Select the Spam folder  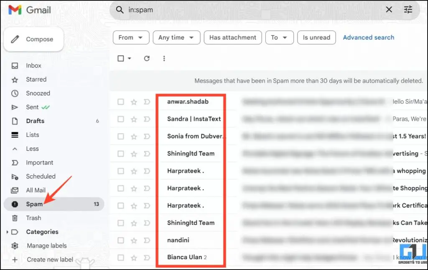point(33,204)
